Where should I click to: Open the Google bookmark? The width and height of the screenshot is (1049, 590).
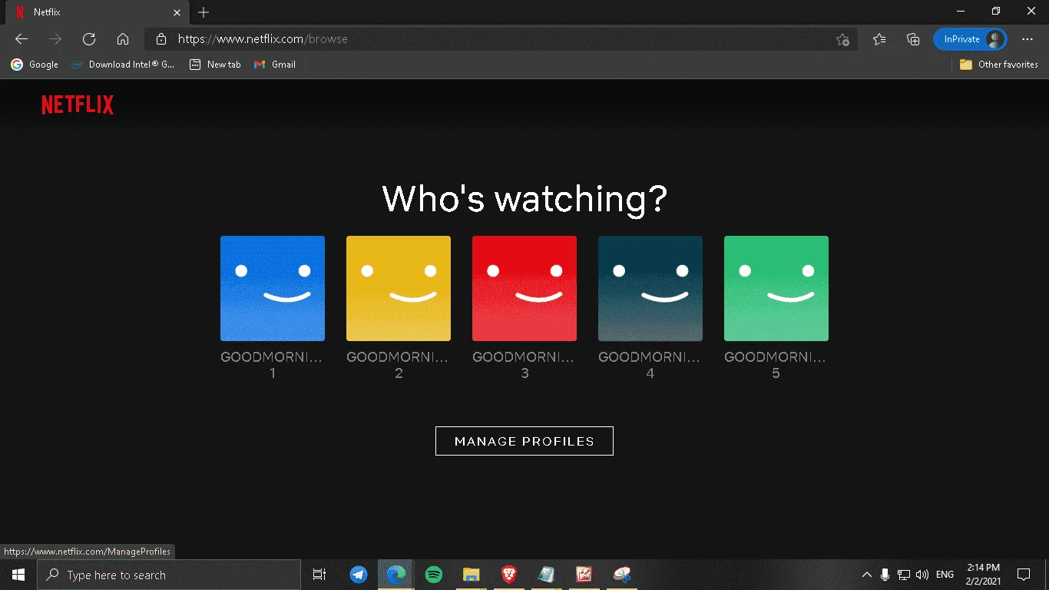point(35,65)
